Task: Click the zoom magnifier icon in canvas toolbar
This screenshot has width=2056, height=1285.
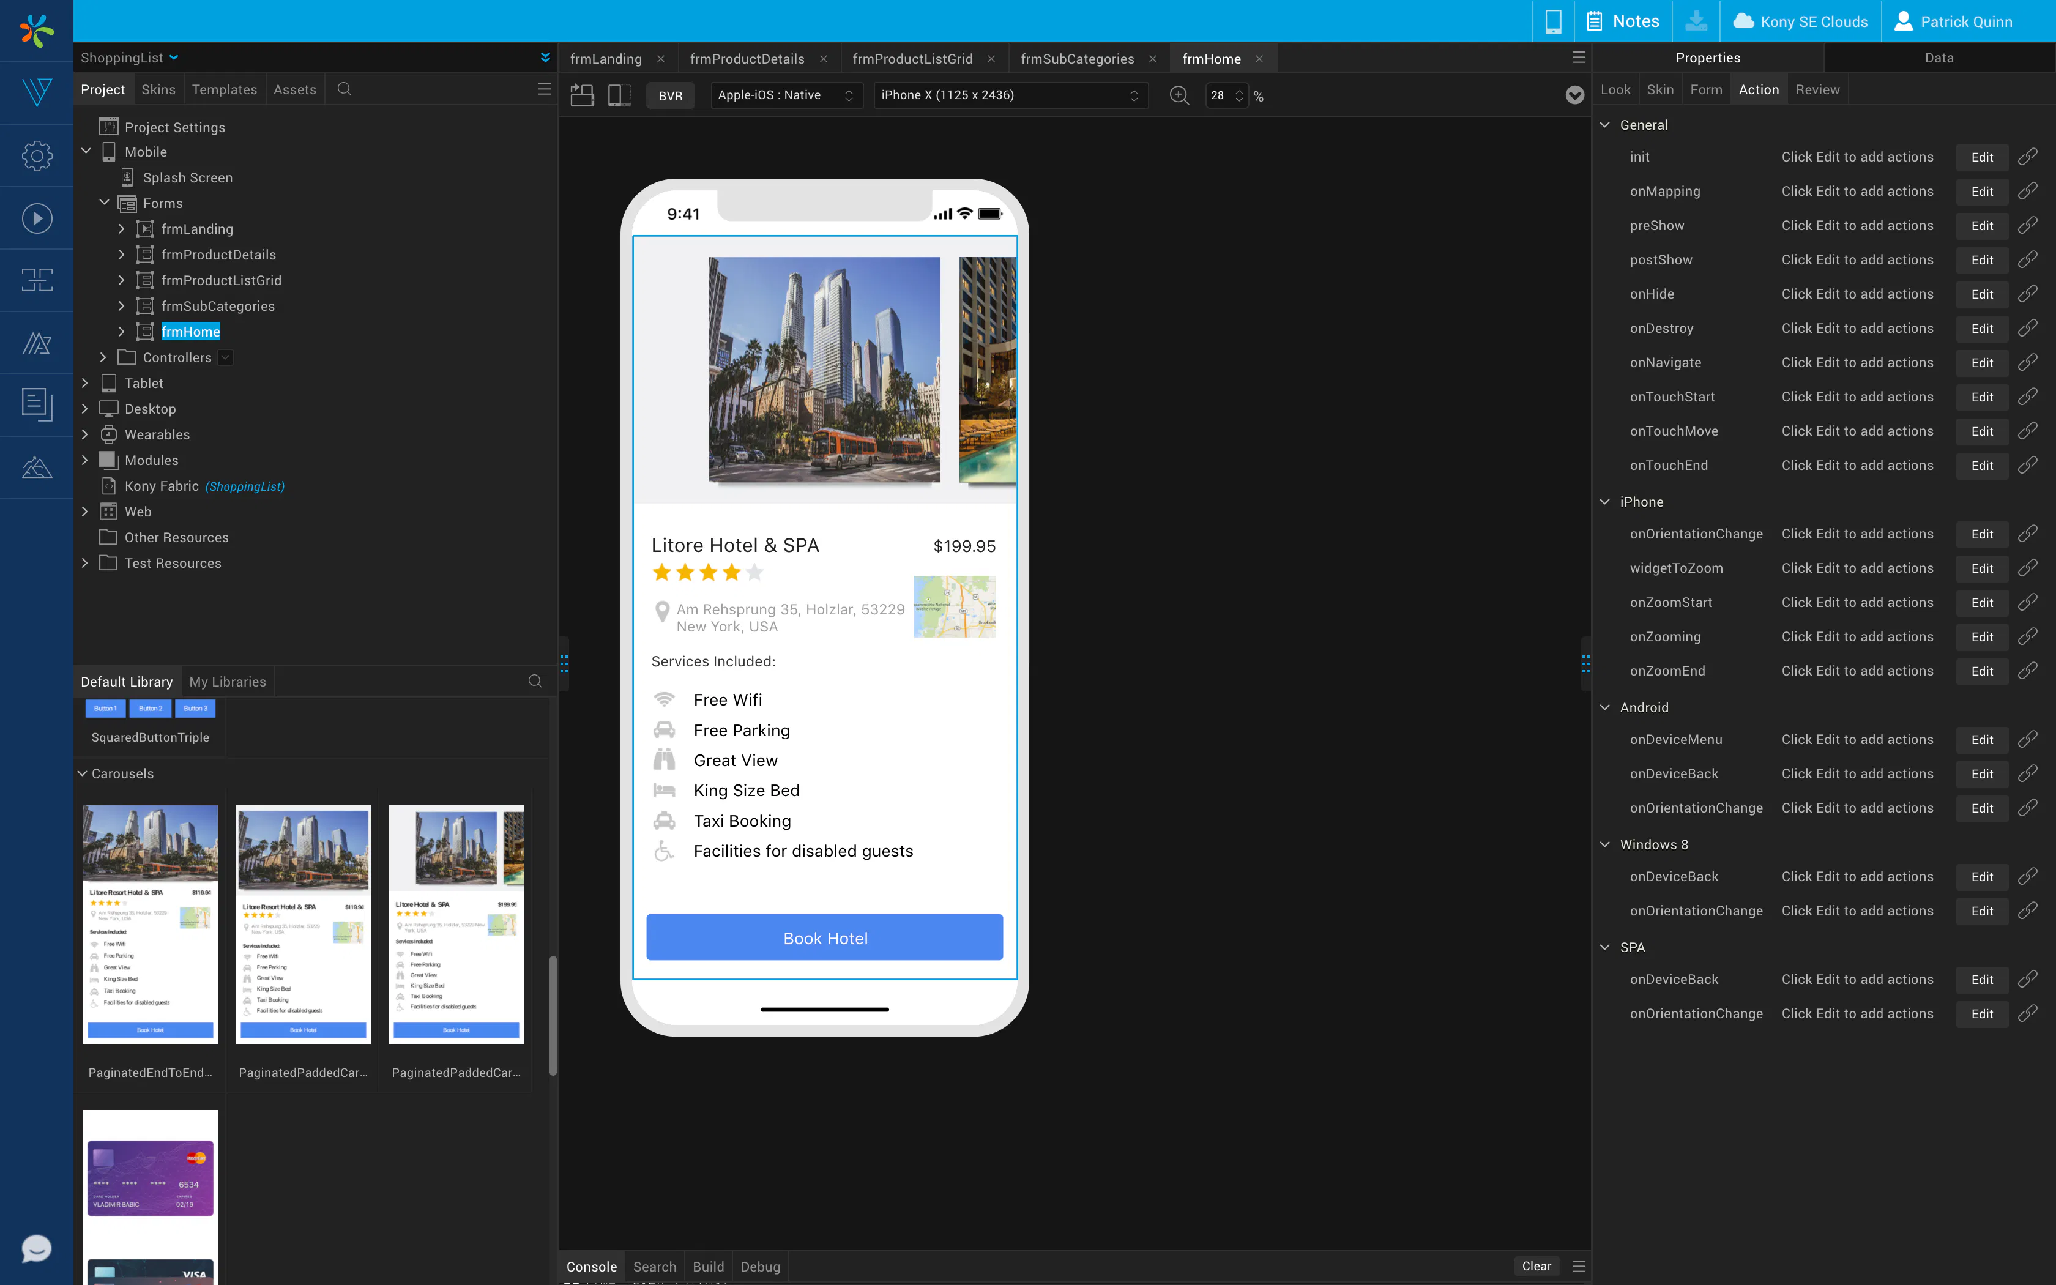Action: point(1179,95)
